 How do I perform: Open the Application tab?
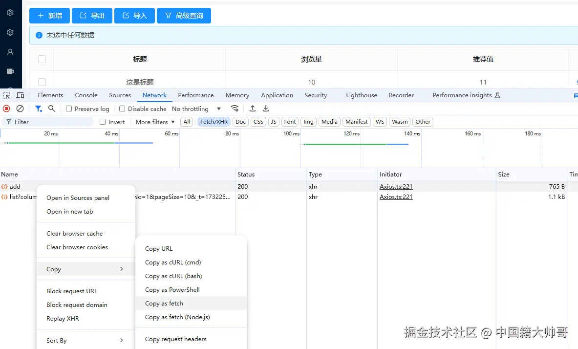(277, 95)
